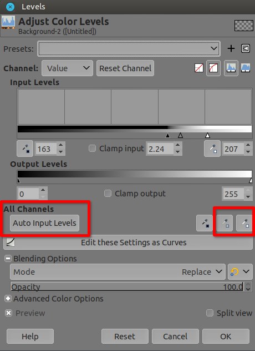
Task: Open the Channel dropdown showing Value
Action: (x=67, y=68)
